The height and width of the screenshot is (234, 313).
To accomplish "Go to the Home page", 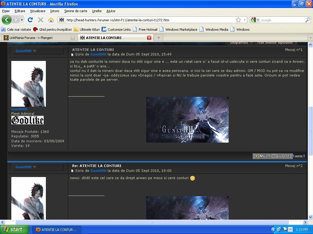I will coord(51,20).
